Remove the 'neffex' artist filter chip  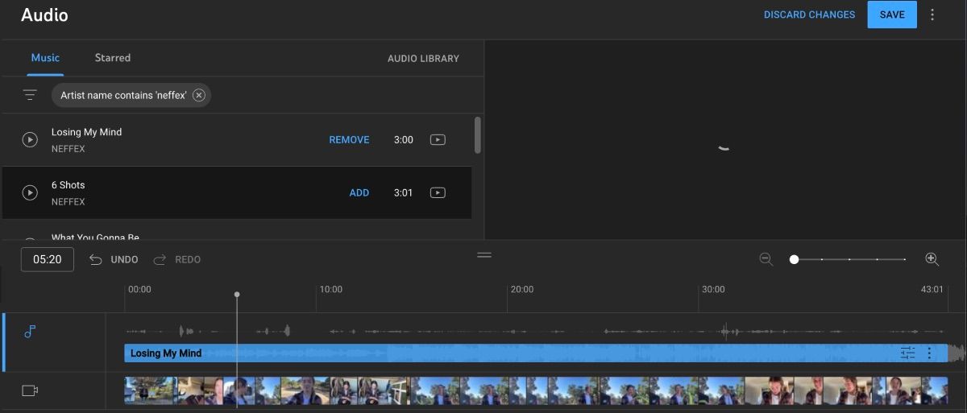(199, 95)
